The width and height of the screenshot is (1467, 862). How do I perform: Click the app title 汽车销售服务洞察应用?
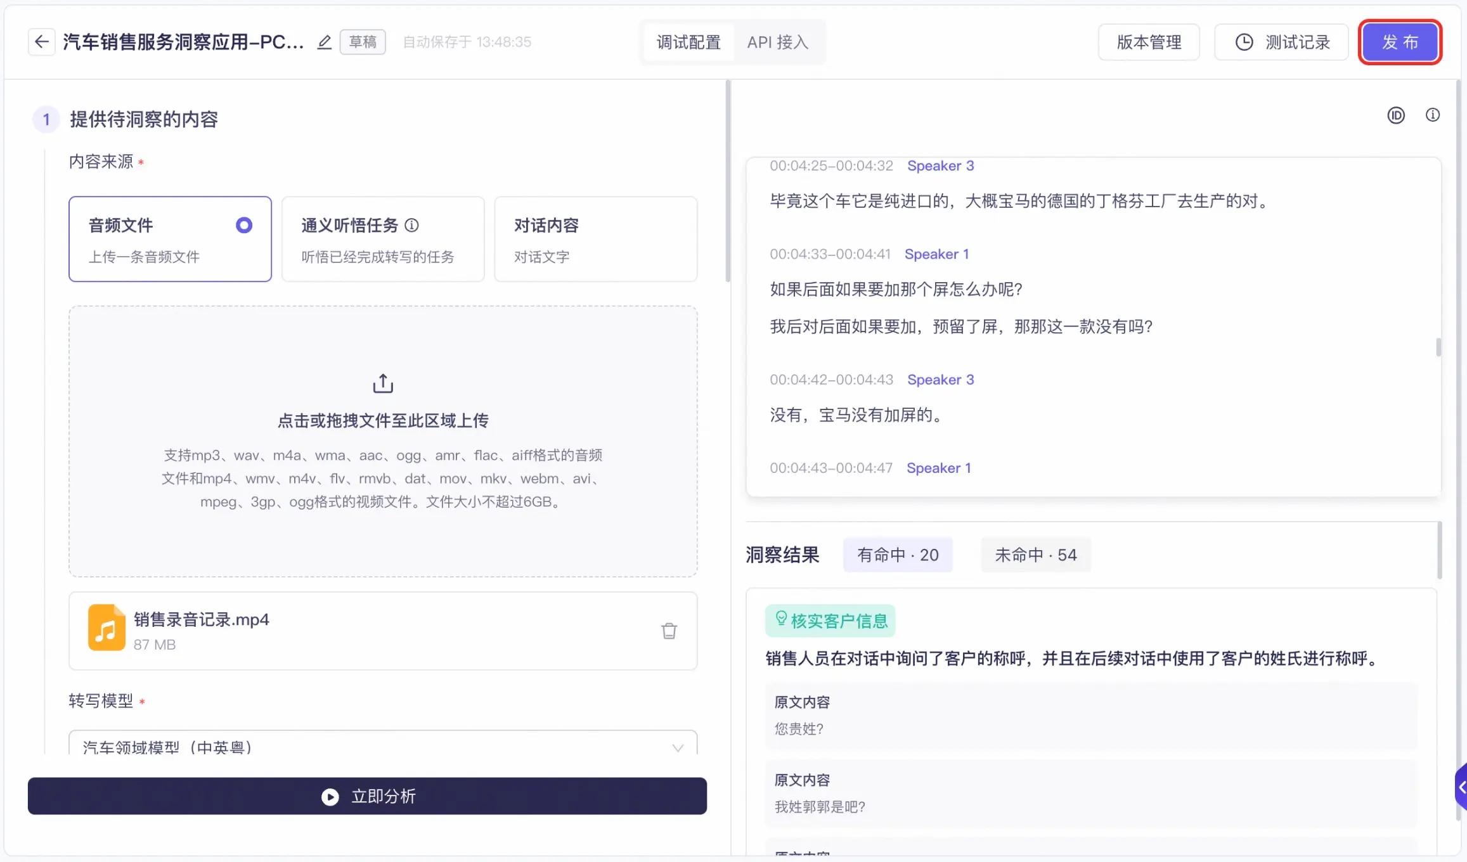click(183, 42)
